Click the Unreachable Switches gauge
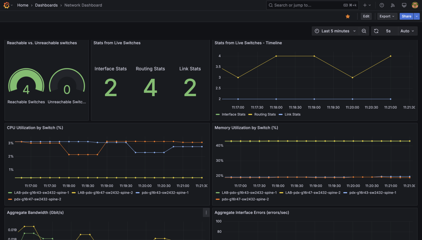The image size is (422, 240). pyautogui.click(x=67, y=80)
